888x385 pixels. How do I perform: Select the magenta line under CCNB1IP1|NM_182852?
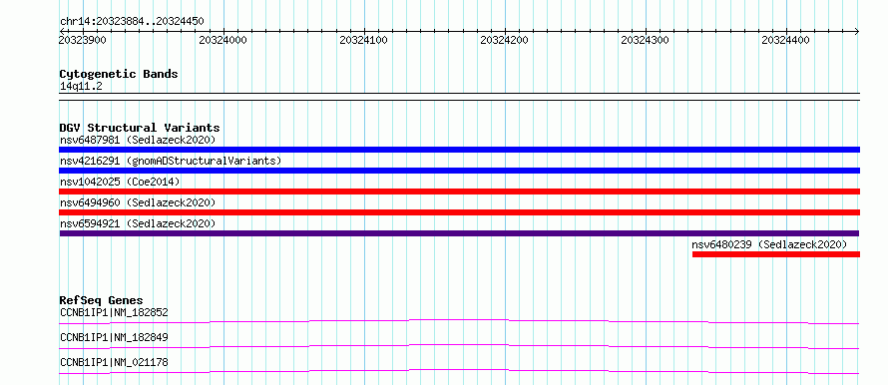pyautogui.click(x=459, y=321)
